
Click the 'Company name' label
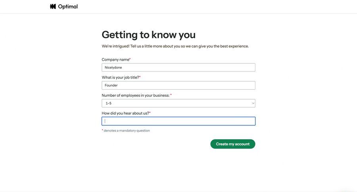point(115,60)
